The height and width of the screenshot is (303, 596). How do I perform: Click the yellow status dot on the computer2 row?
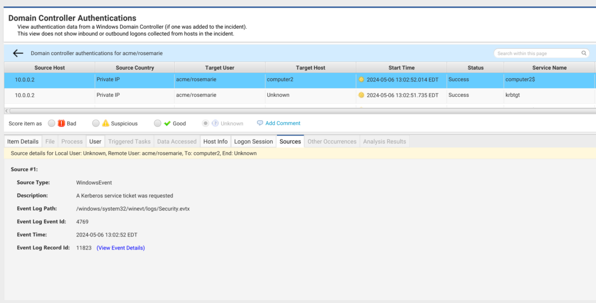tap(362, 79)
